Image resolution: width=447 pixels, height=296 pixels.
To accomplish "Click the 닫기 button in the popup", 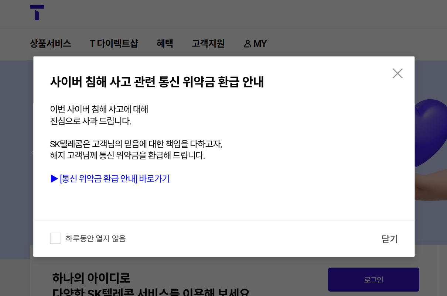I will click(x=389, y=239).
